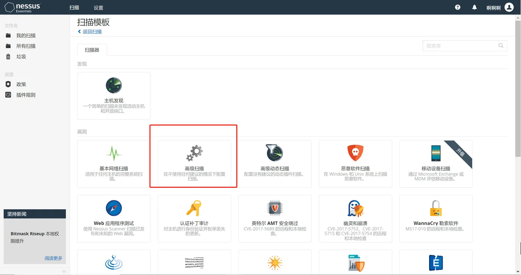
Task: Click the 发现 section heading
Action: click(82, 64)
